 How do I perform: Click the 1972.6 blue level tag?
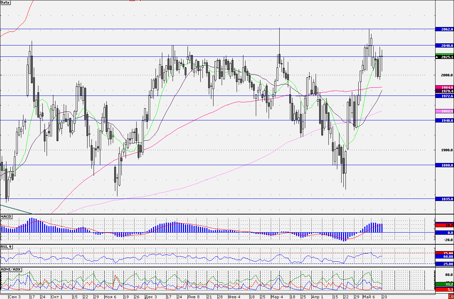pyautogui.click(x=445, y=96)
